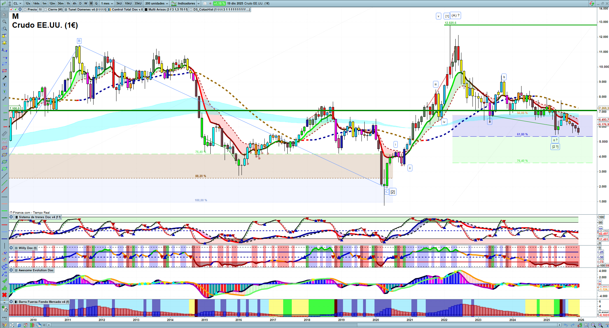
Task: Click the +1,18 % change badge
Action: 220,4
